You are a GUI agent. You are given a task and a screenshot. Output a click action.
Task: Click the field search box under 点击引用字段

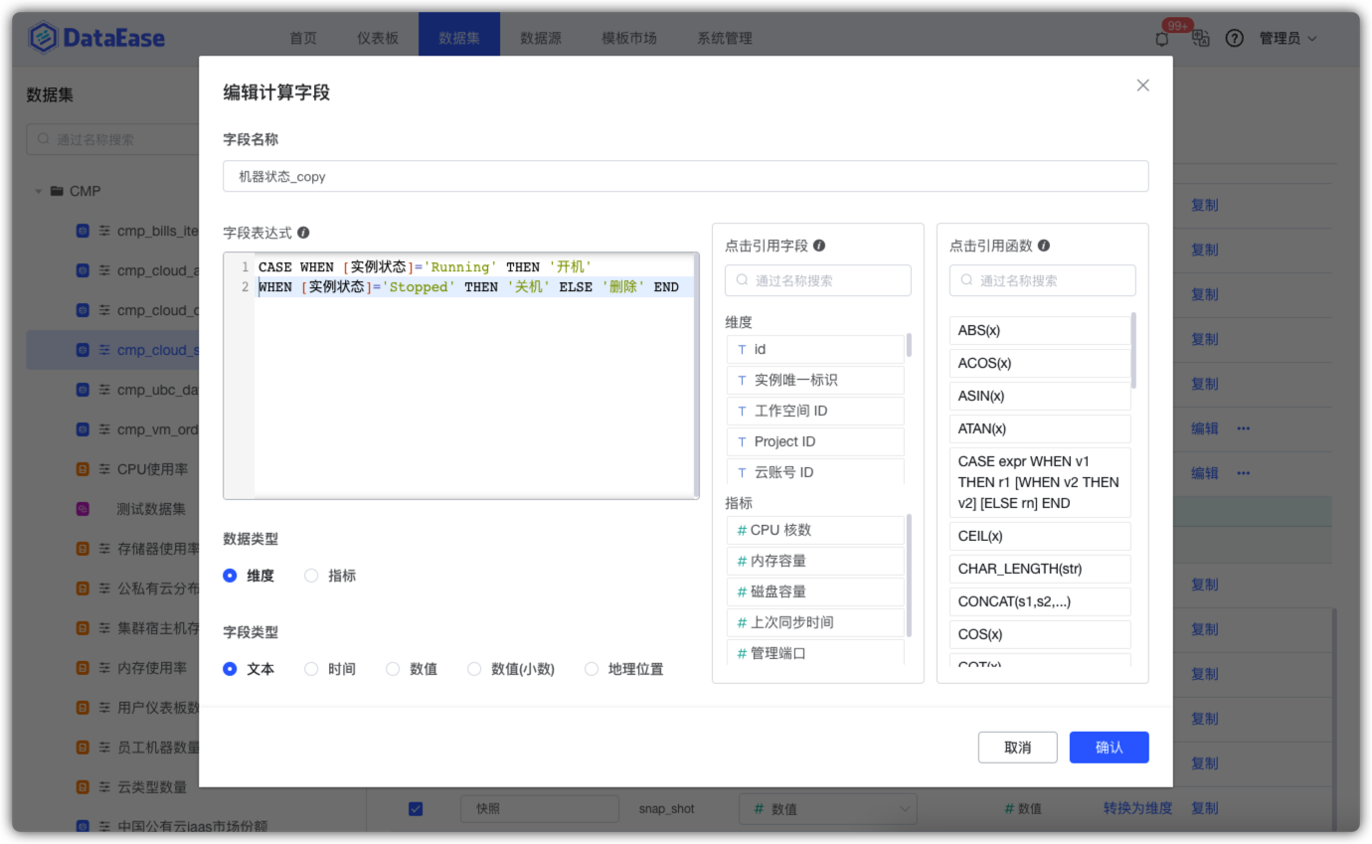(x=818, y=280)
